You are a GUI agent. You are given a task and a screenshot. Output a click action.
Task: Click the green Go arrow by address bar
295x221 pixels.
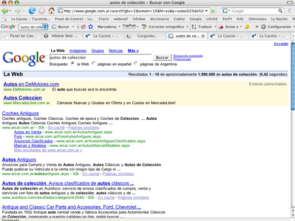coord(214,10)
